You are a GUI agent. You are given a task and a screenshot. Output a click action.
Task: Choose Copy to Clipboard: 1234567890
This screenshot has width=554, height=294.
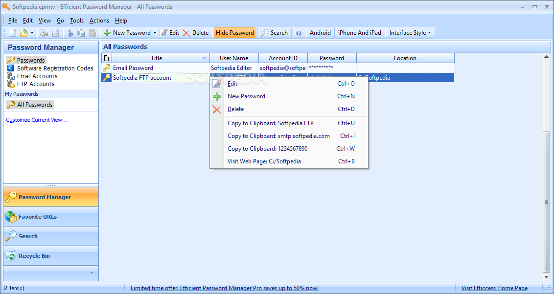point(289,149)
